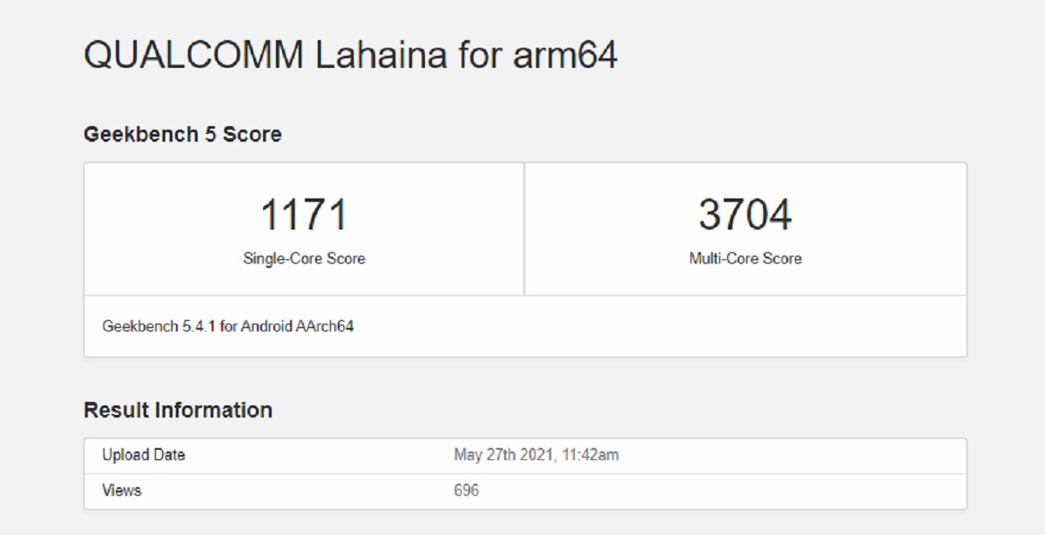Click the word for in the page title
The image size is (1045, 535).
(x=481, y=56)
